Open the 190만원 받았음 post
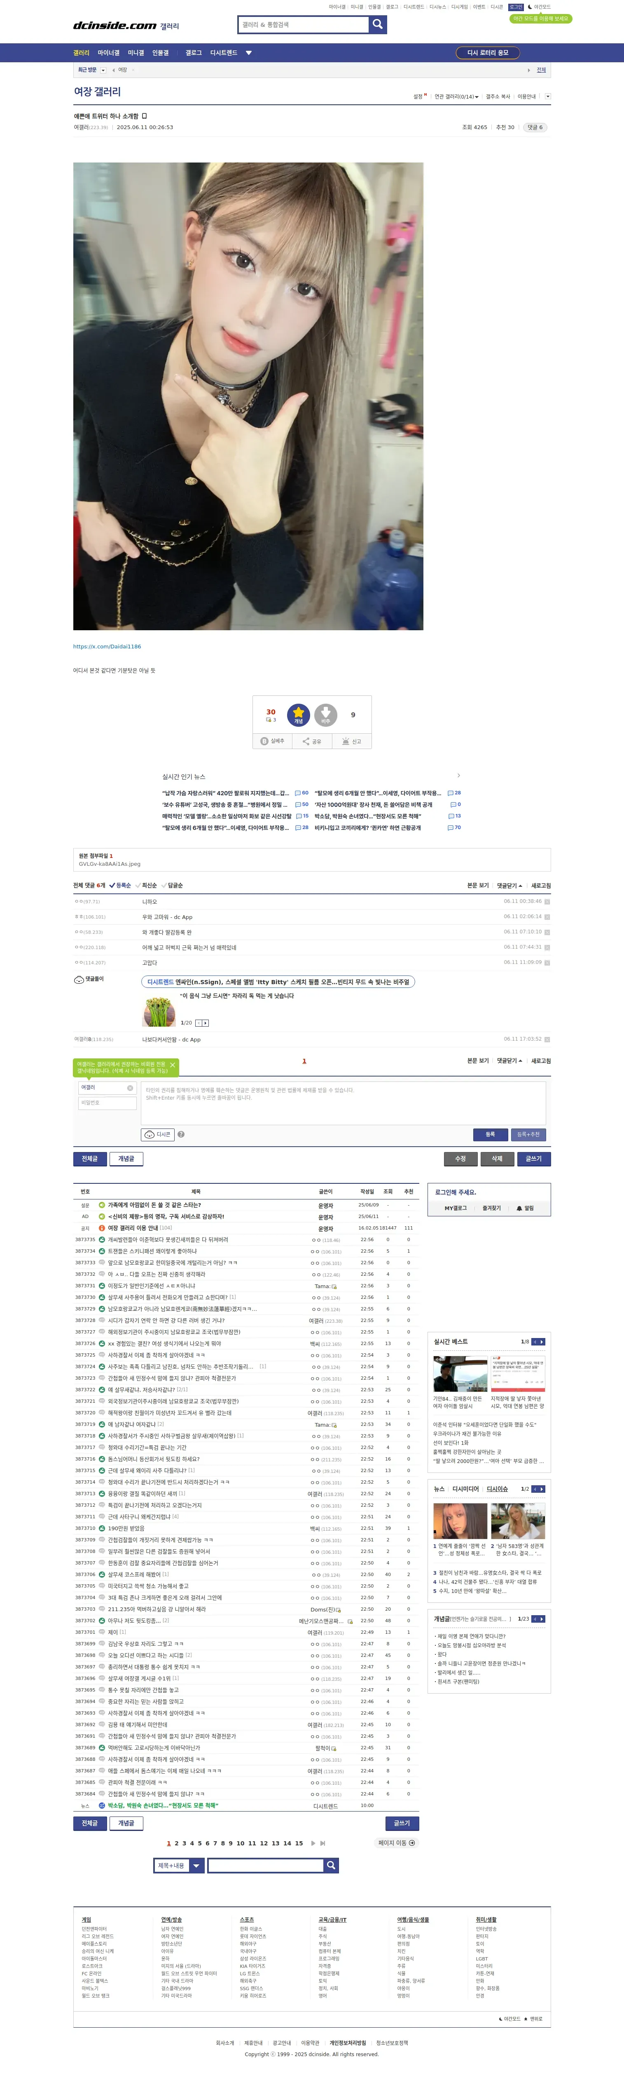The height and width of the screenshot is (2078, 624). pyautogui.click(x=126, y=1528)
